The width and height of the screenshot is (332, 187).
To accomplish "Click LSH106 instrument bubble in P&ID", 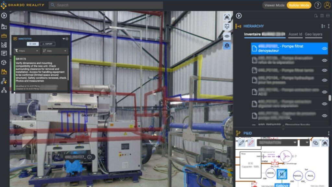I will click(x=270, y=173).
